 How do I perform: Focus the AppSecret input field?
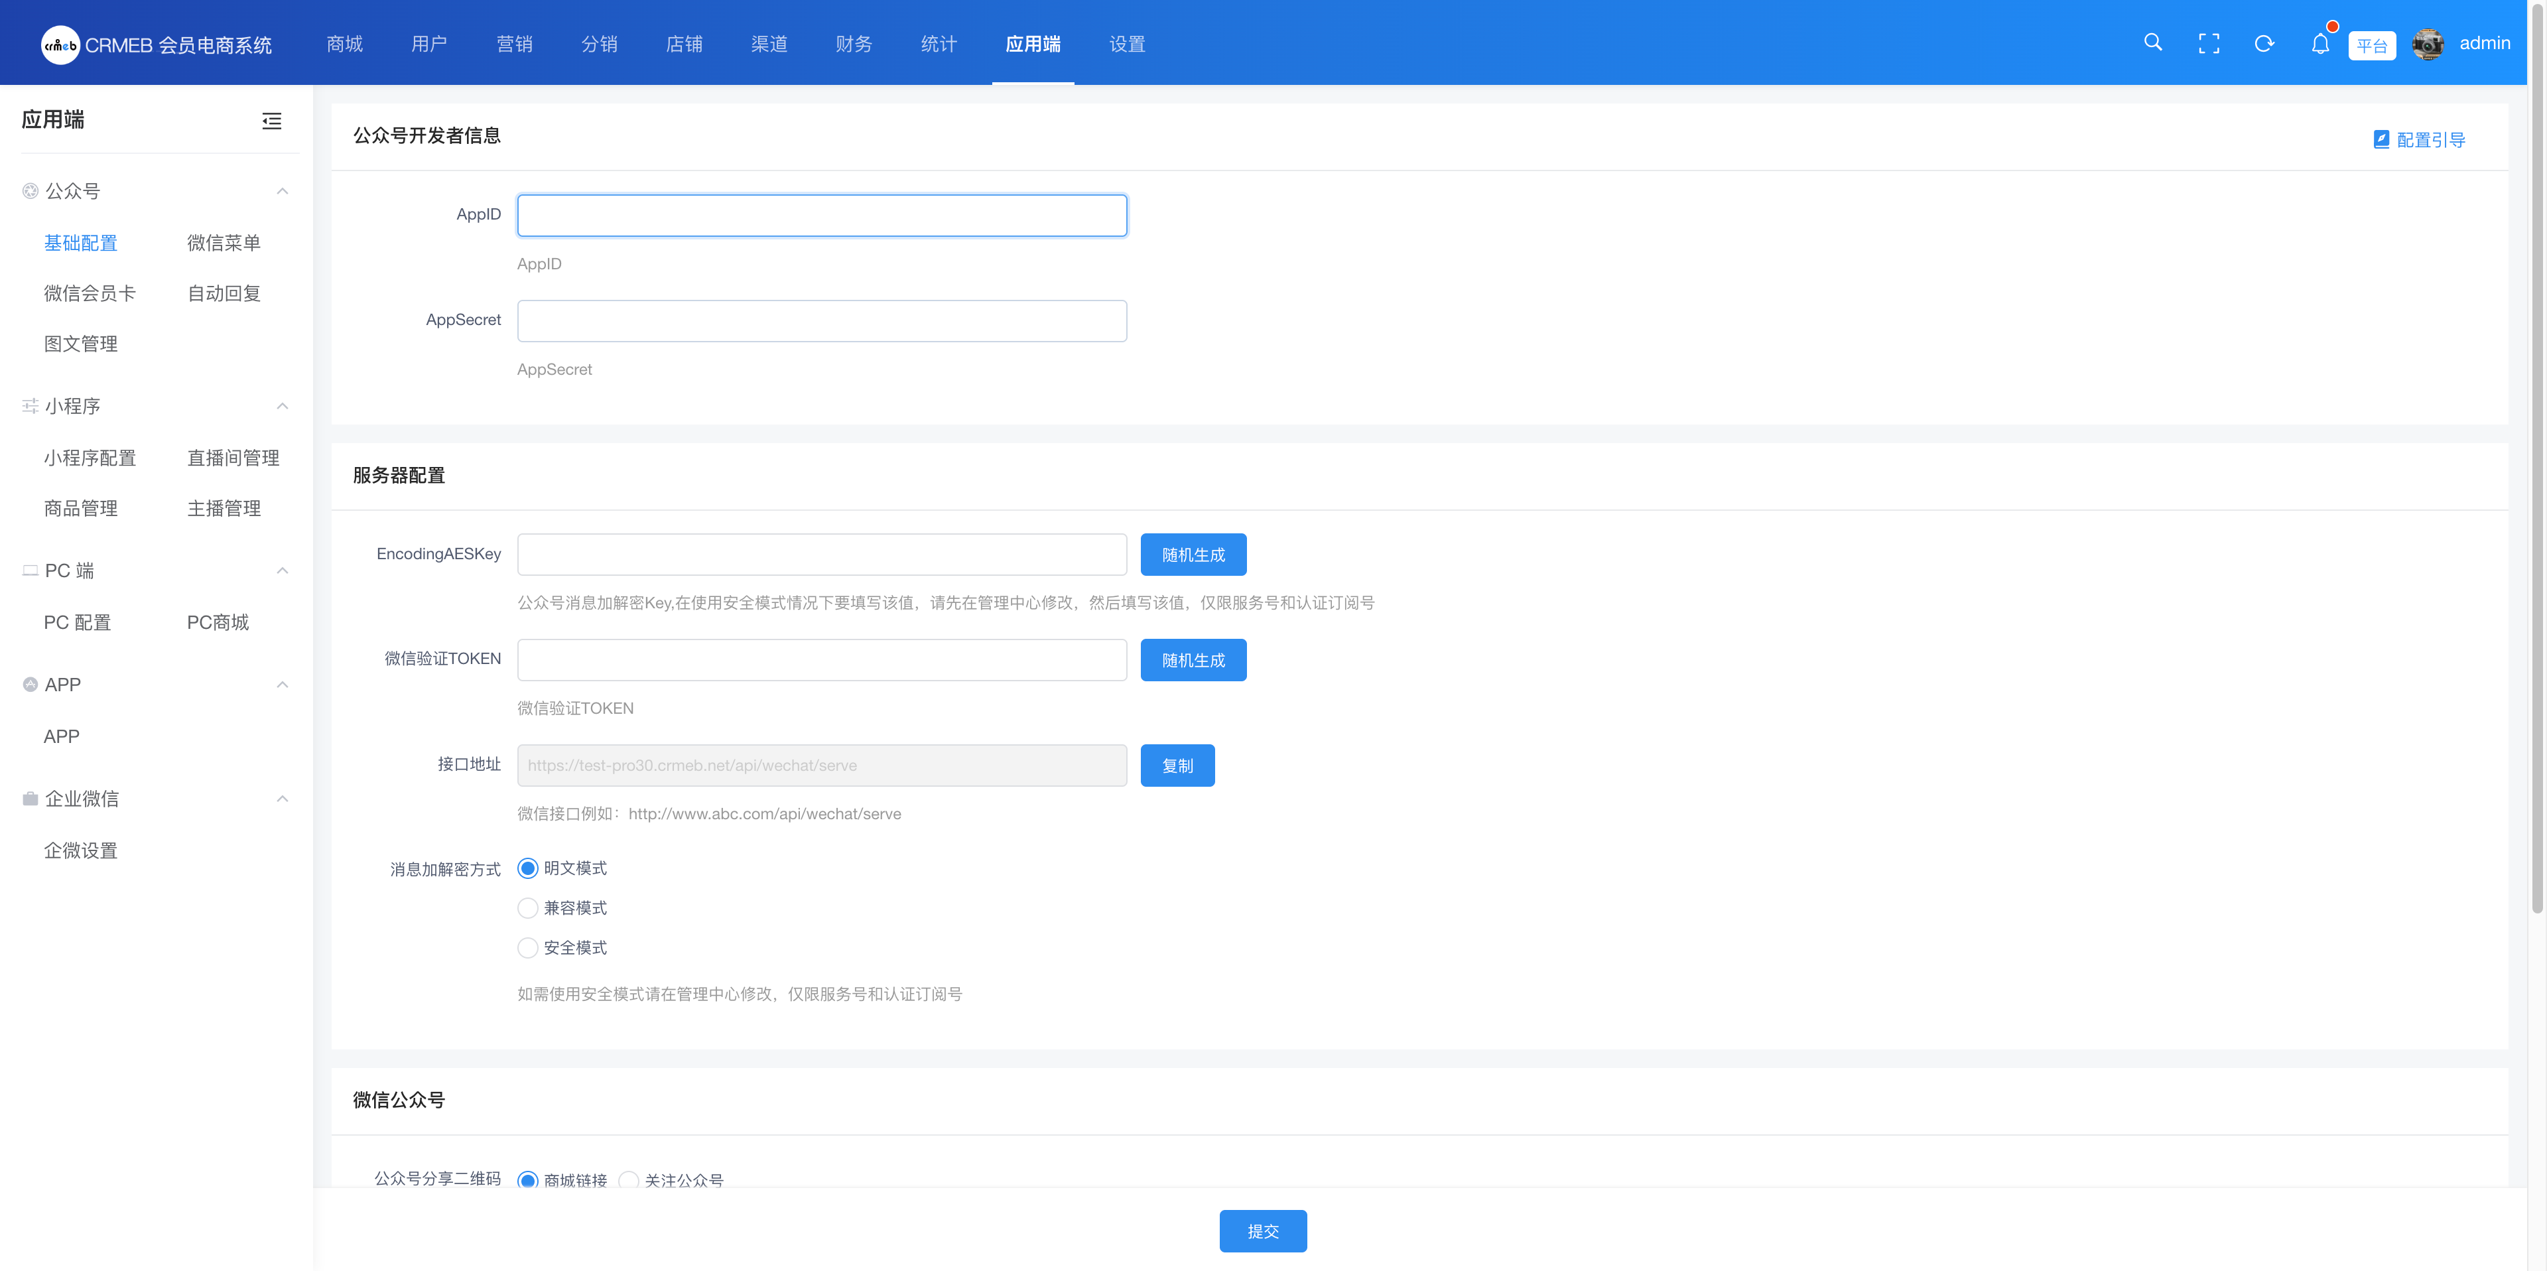pos(822,322)
